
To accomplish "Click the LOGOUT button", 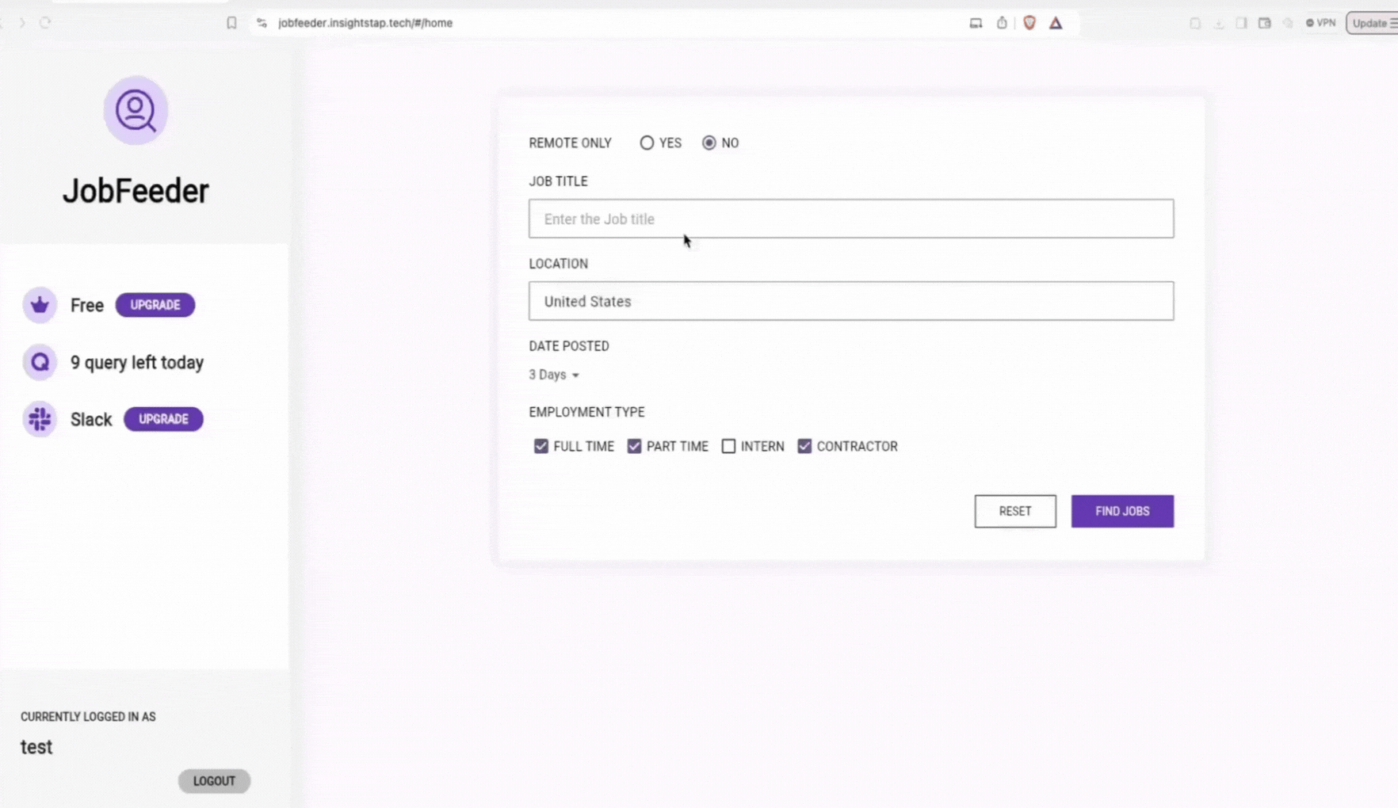I will pos(214,781).
